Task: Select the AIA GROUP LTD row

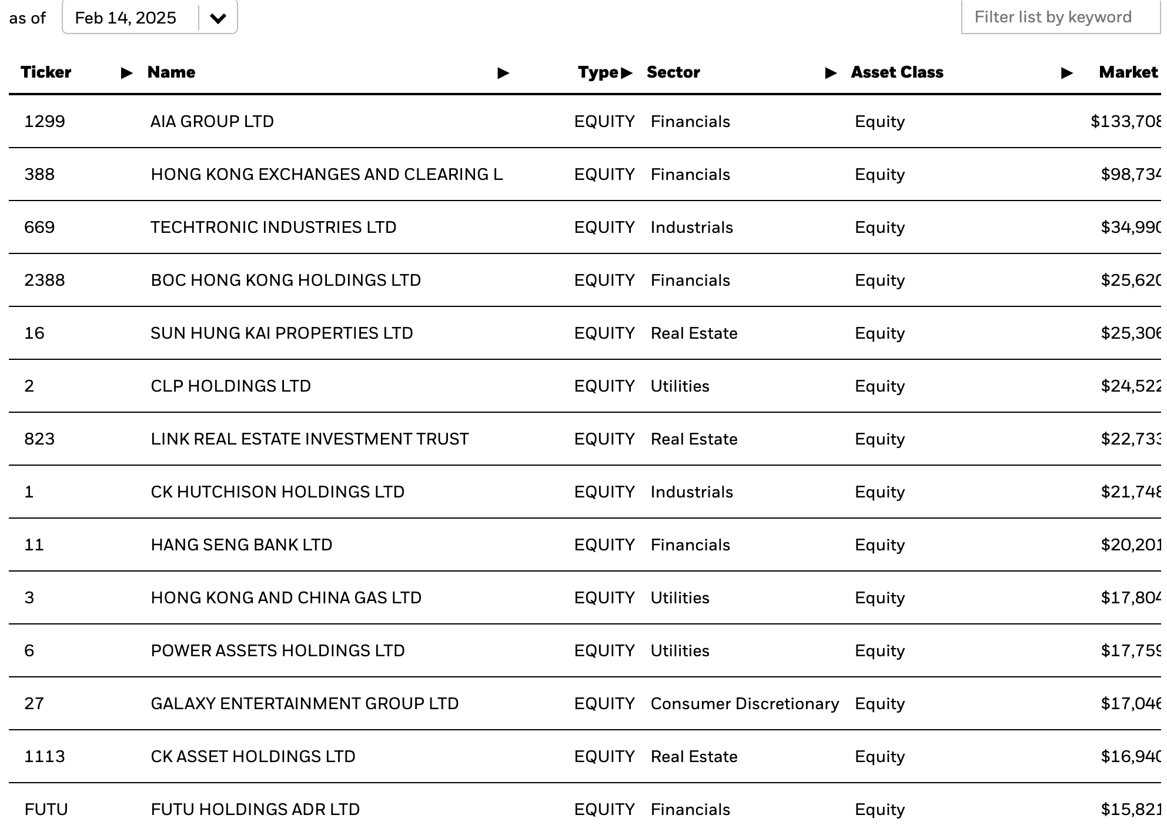Action: pos(212,121)
